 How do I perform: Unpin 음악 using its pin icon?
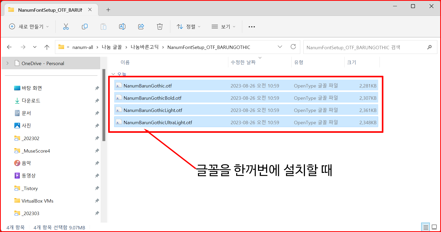97,163
